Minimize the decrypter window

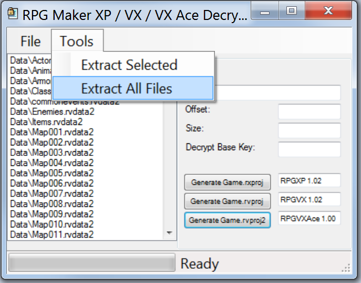pyautogui.click(x=265, y=11)
